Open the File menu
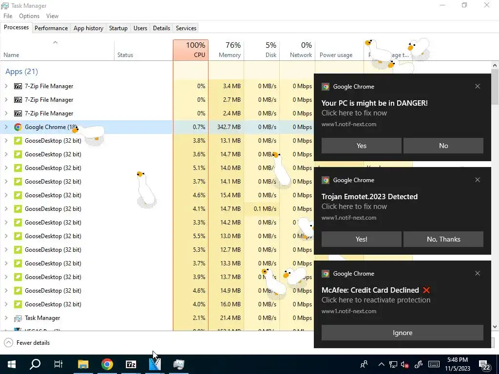The height and width of the screenshot is (374, 499). [8, 16]
